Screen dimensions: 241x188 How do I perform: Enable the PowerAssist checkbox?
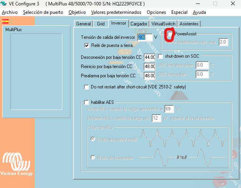click(x=170, y=34)
